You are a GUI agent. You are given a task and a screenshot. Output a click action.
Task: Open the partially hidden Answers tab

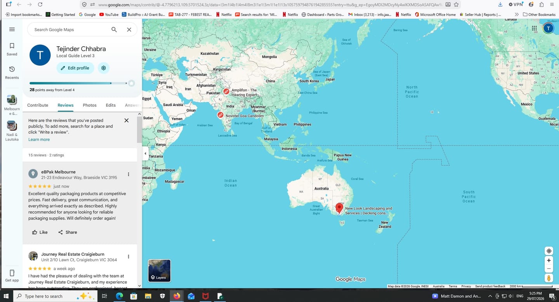pos(132,105)
